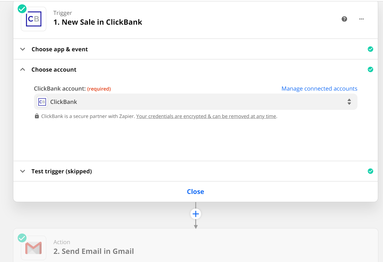
Task: Click the padlock security icon
Action: tap(37, 116)
